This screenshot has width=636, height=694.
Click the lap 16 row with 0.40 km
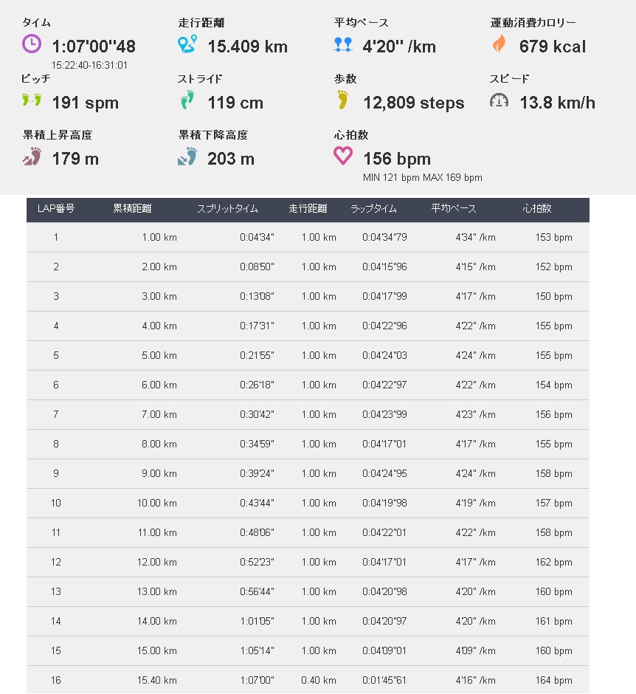click(308, 680)
